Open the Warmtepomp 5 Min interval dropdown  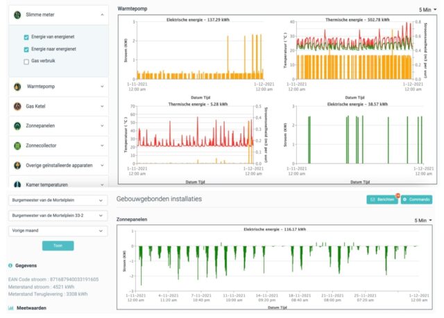tap(424, 9)
